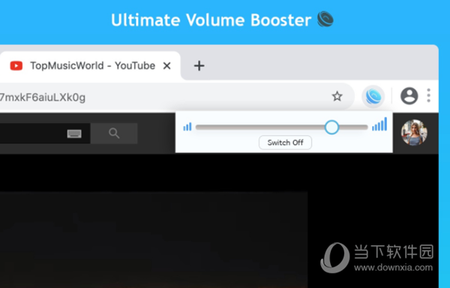Click the Volume Booster extension icon

(373, 97)
